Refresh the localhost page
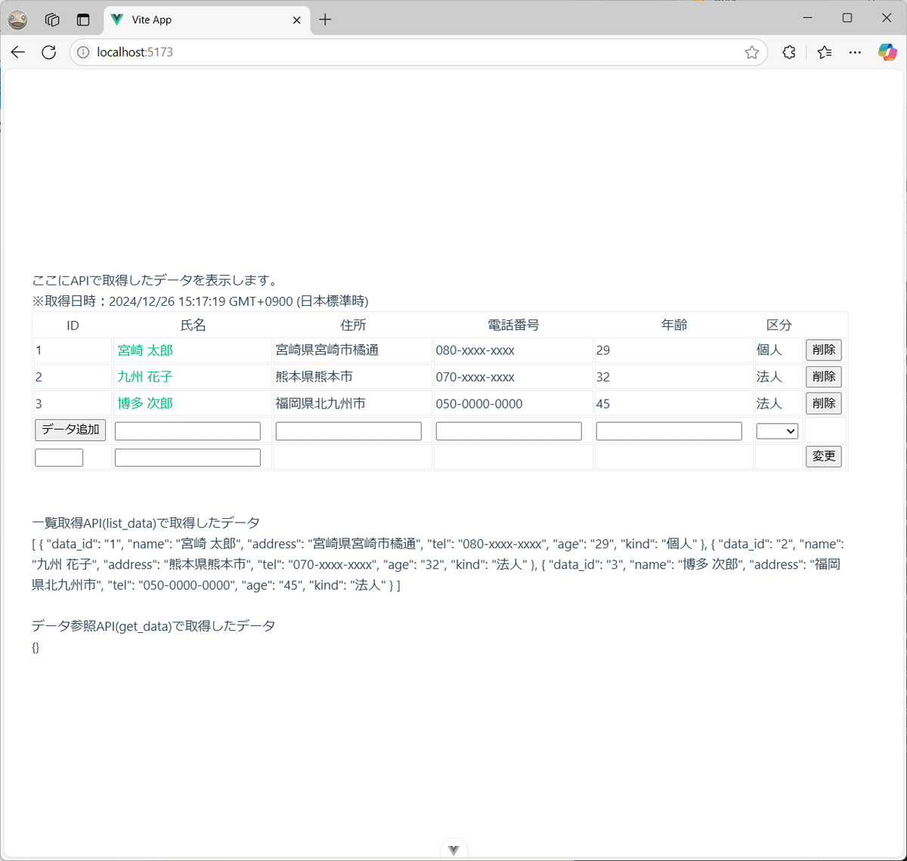Image resolution: width=907 pixels, height=861 pixels. (x=48, y=52)
